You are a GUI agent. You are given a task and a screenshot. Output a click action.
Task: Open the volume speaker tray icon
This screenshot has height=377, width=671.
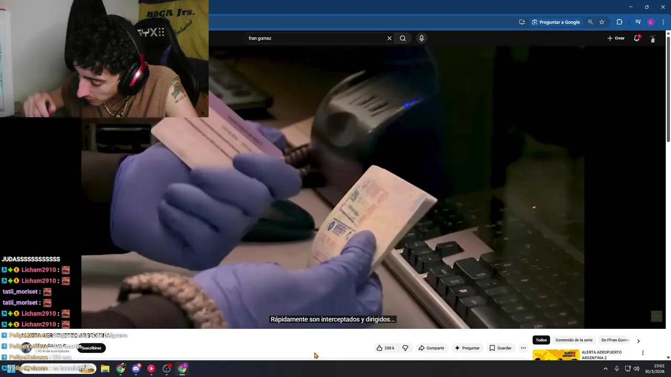636,369
